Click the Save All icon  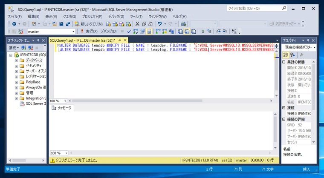(68, 24)
